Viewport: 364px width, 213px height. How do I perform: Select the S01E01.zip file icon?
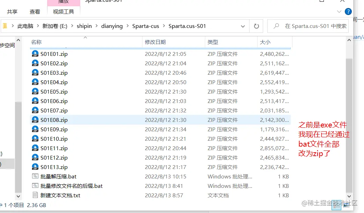point(35,54)
